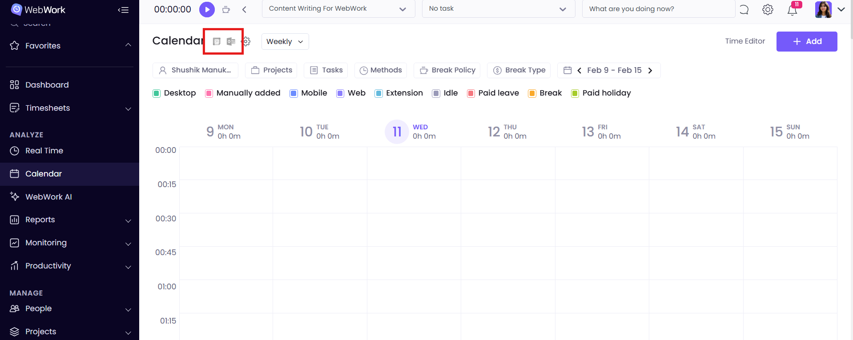Click the Break legend color swatch
The height and width of the screenshot is (340, 853).
click(532, 93)
